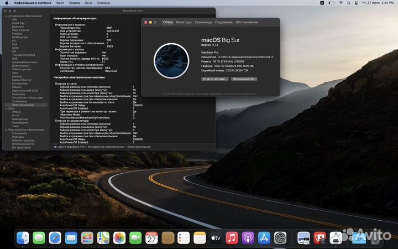Switch to the Мониторы tab
The width and height of the screenshot is (398, 249).
point(184,22)
